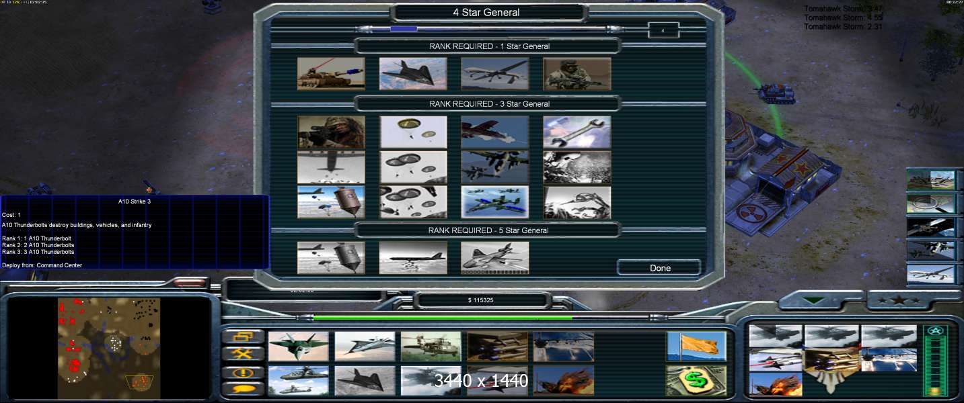Select the laser tank general power

[331, 73]
